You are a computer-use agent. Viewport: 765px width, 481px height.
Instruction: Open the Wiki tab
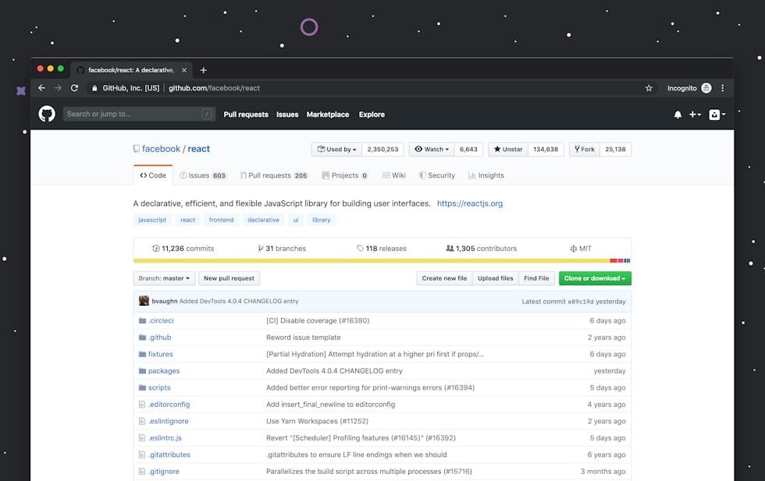tap(393, 175)
